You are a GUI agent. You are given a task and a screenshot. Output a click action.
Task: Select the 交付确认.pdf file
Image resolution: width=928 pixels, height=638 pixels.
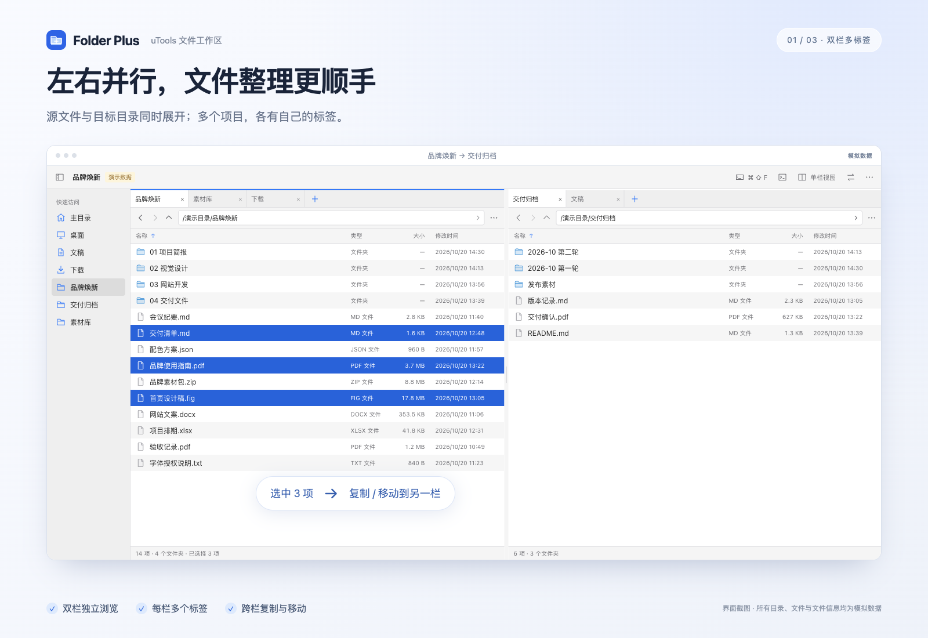[x=695, y=317]
